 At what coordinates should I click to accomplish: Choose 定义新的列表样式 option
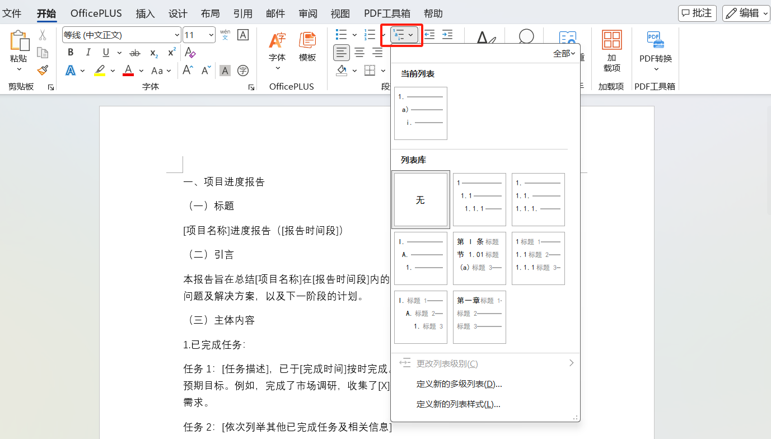[459, 404]
